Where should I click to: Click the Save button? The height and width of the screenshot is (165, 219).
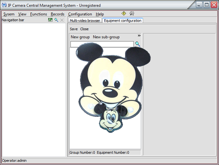pos(73,29)
